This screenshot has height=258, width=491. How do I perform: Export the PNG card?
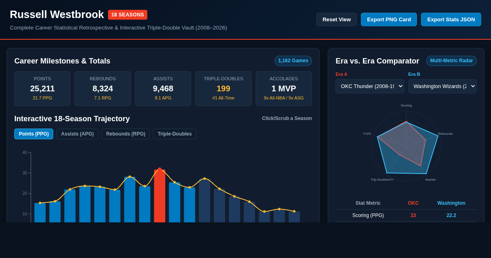389,19
